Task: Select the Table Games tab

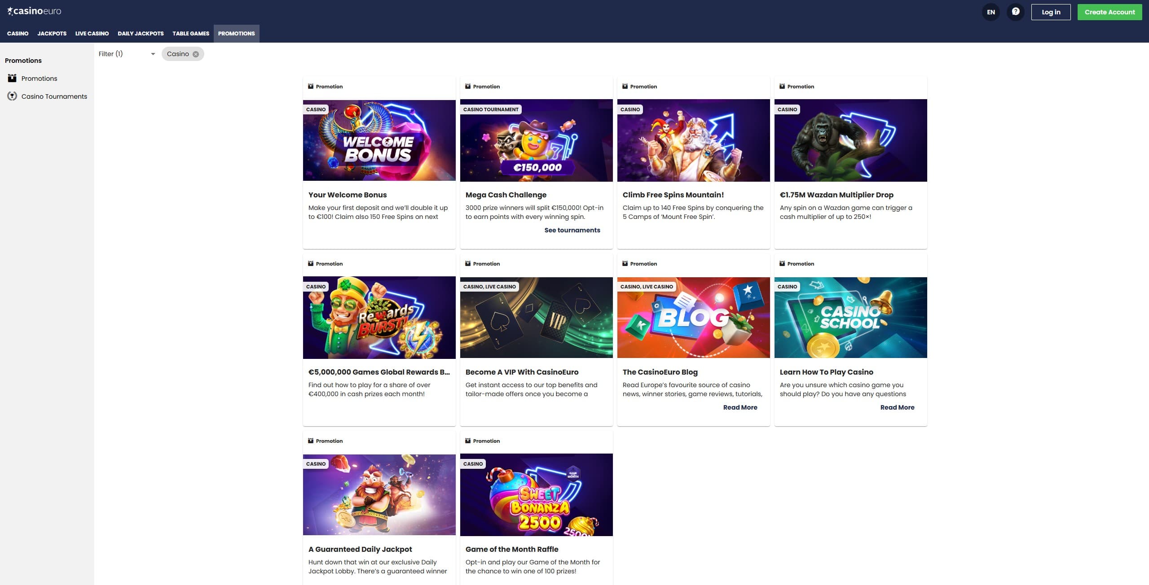Action: [x=191, y=34]
